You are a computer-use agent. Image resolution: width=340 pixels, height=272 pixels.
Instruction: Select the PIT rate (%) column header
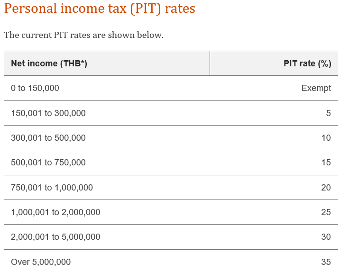click(307, 63)
